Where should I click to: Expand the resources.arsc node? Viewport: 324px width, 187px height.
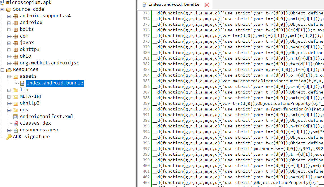pyautogui.click(x=9, y=130)
